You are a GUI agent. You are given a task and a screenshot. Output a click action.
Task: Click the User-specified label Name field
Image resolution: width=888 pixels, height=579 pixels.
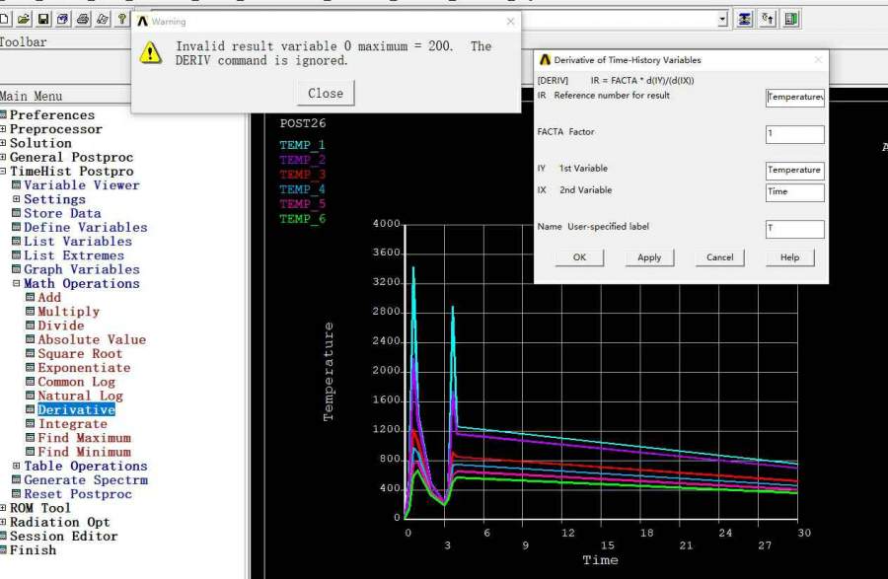(794, 229)
